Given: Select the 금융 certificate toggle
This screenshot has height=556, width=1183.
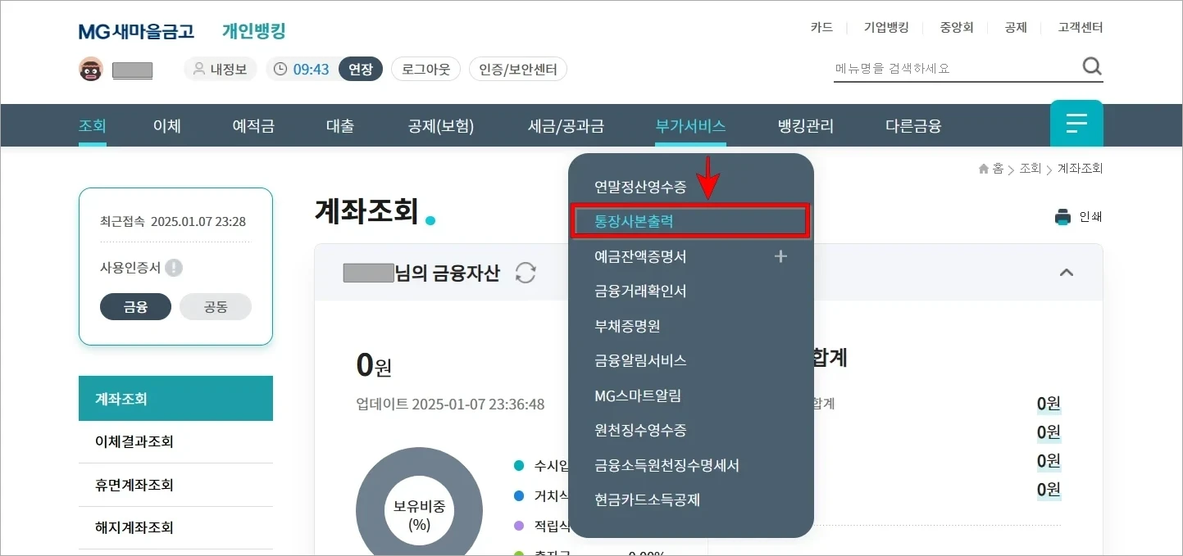Looking at the screenshot, I should click(135, 306).
